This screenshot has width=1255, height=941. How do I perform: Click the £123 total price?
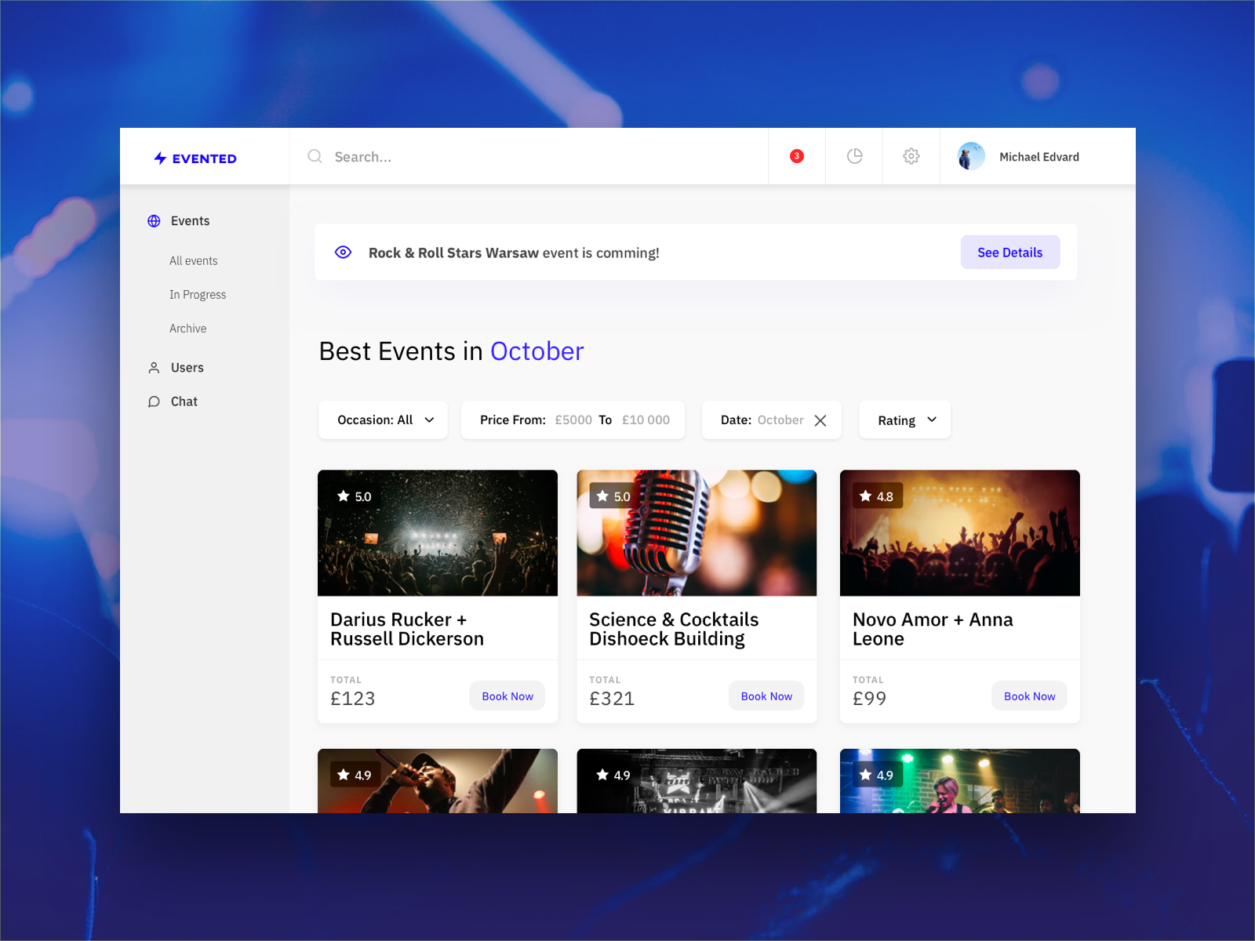pyautogui.click(x=352, y=699)
